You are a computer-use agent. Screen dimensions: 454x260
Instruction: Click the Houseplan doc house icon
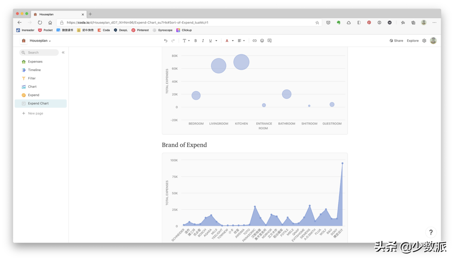24,41
